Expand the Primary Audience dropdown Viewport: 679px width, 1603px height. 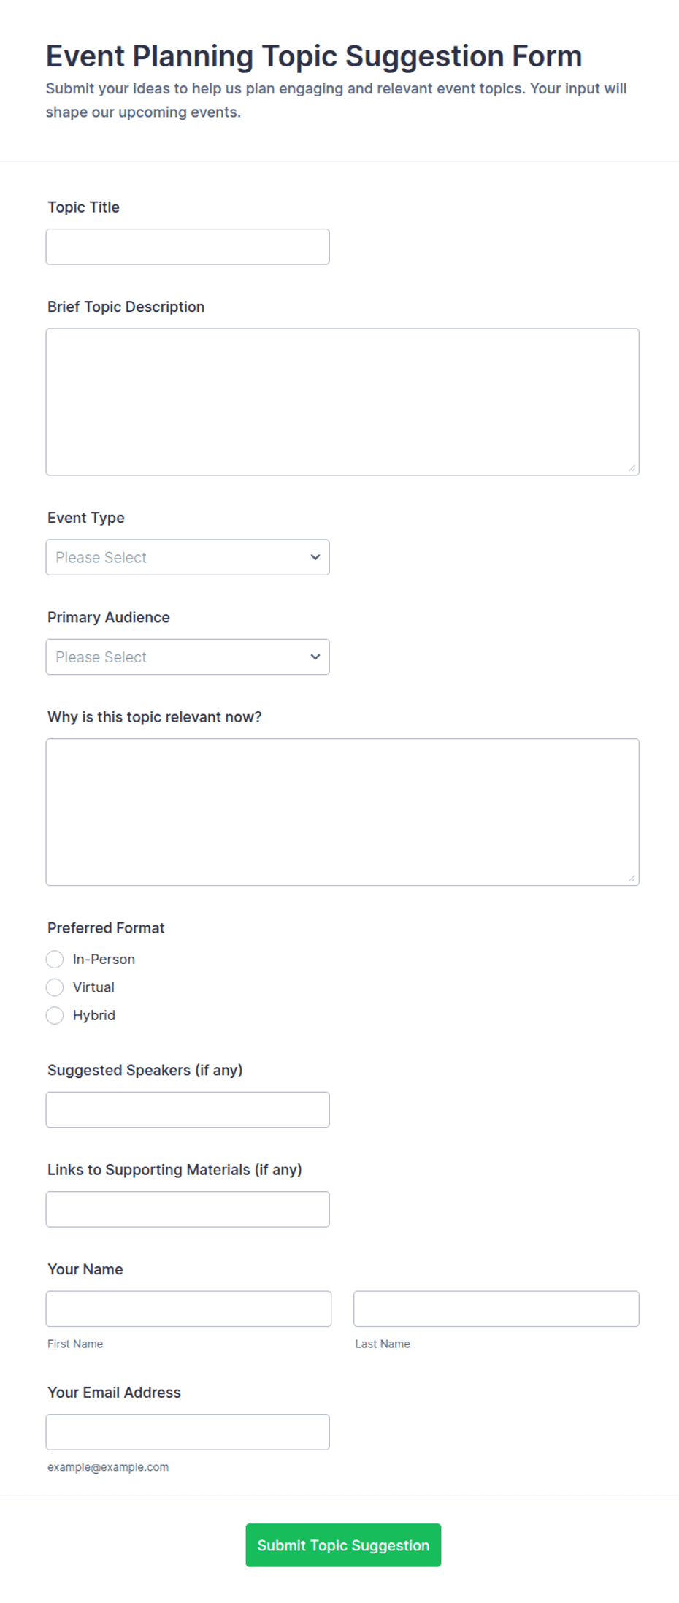click(x=188, y=657)
